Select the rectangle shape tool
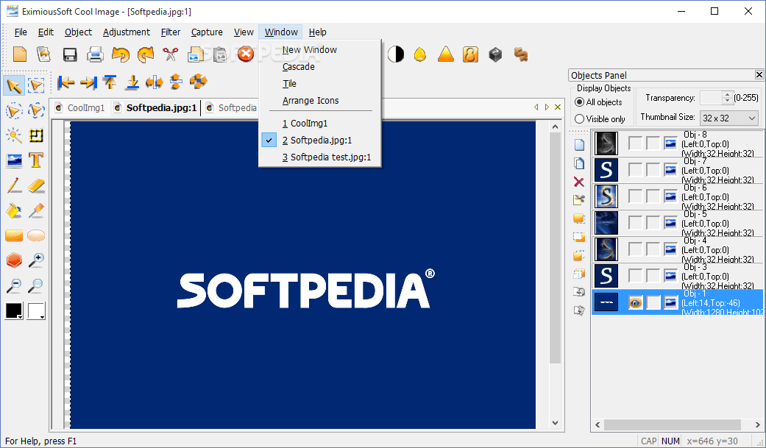The width and height of the screenshot is (766, 448). [x=14, y=236]
